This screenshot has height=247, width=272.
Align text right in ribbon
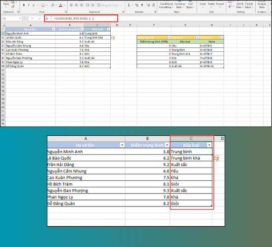pos(81,5)
